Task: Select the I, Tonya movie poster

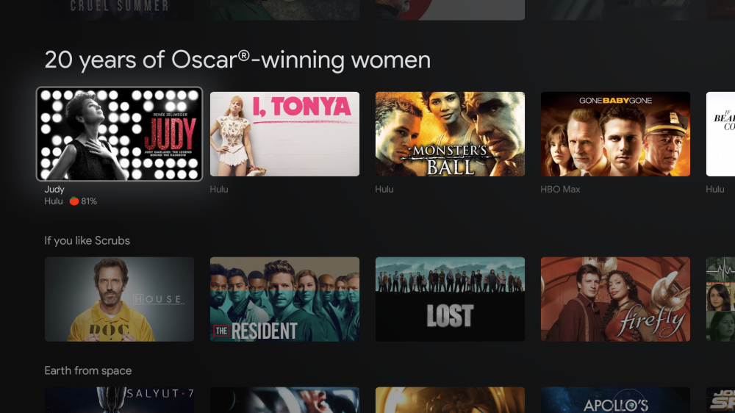Action: (284, 134)
